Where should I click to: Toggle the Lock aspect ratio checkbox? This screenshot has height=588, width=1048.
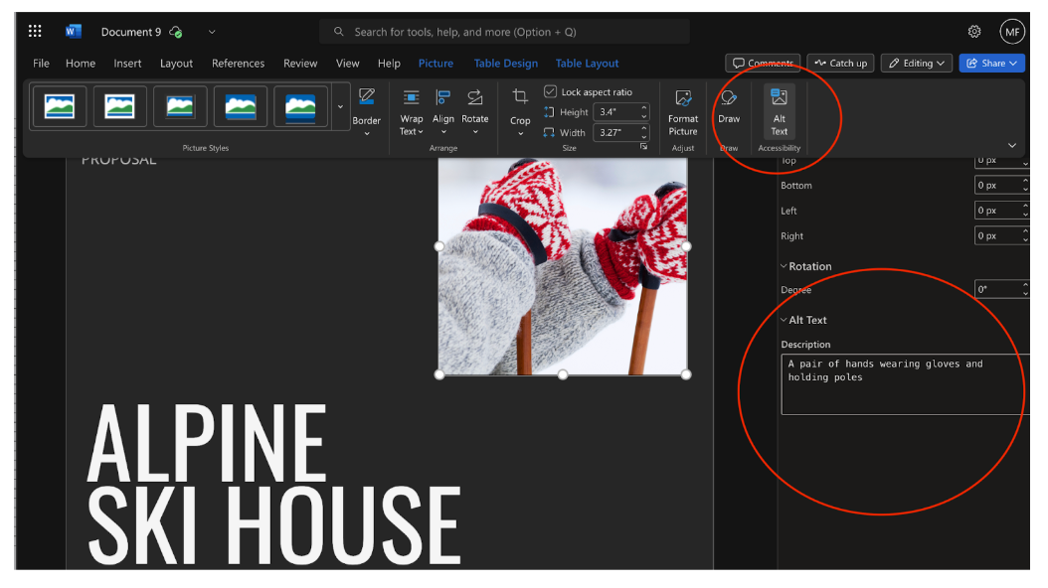coord(550,90)
